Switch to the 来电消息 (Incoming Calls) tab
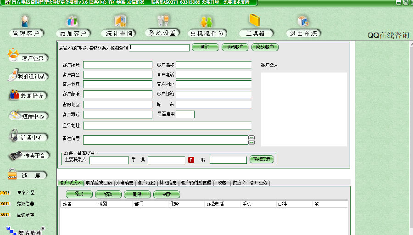 (124, 183)
